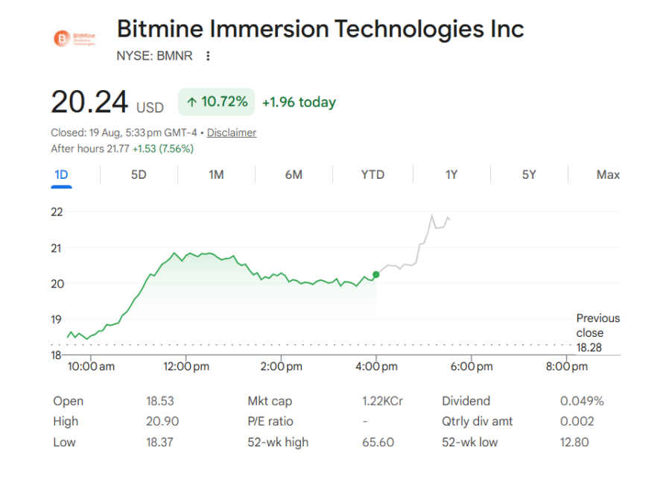Open the Disclaimer link
Viewport: 669px width, 503px height.
(232, 133)
